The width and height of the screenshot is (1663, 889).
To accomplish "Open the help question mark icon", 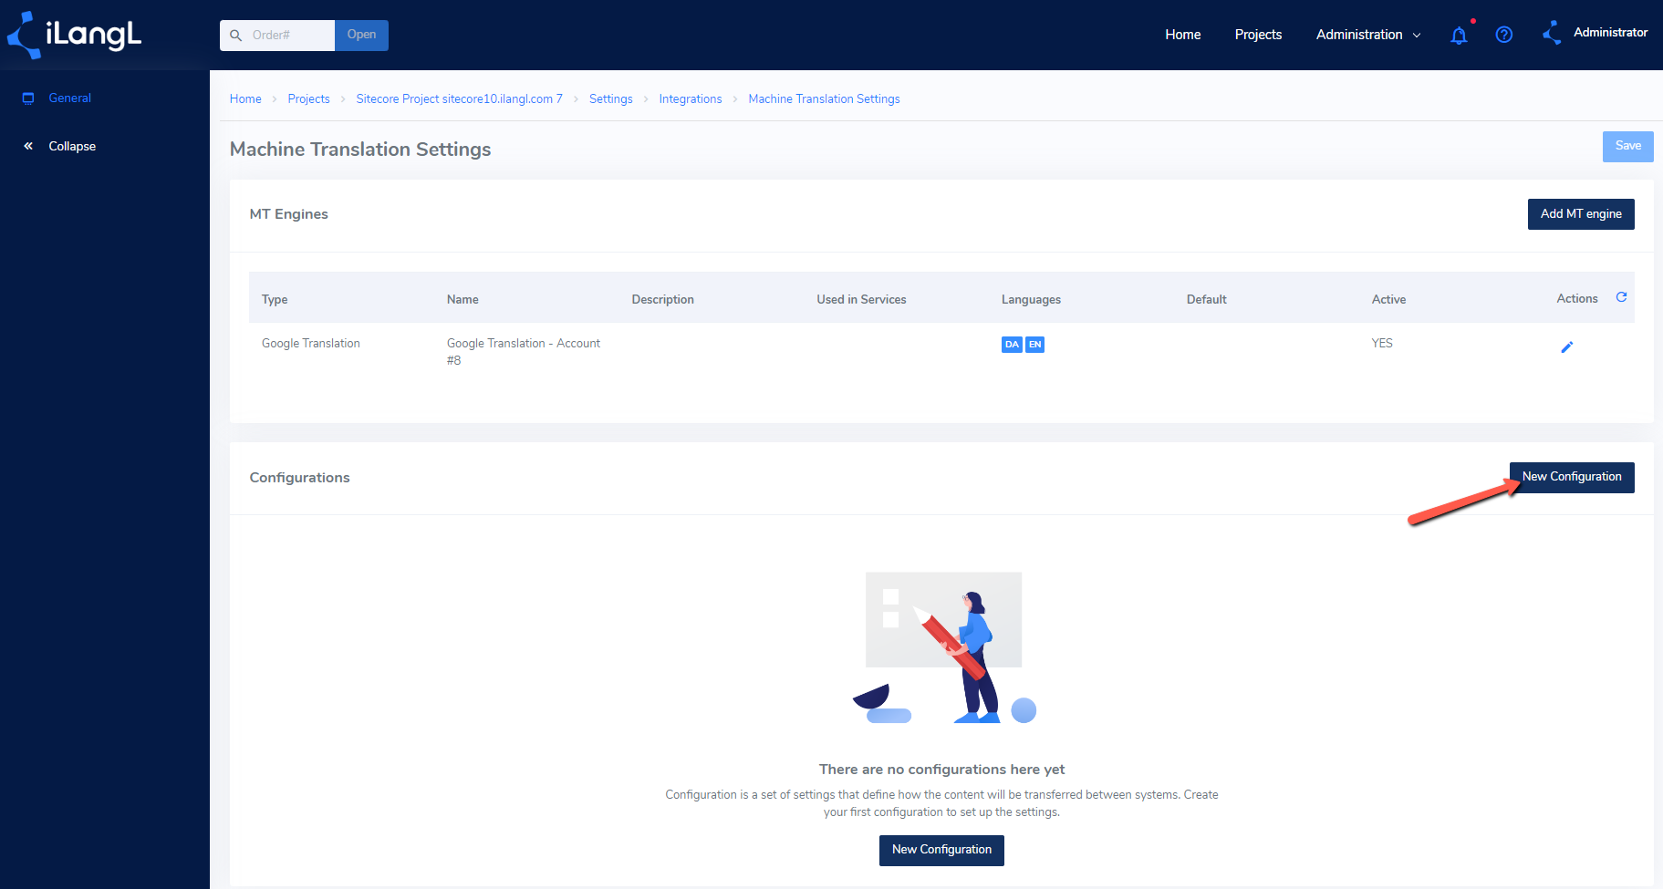I will (x=1504, y=35).
